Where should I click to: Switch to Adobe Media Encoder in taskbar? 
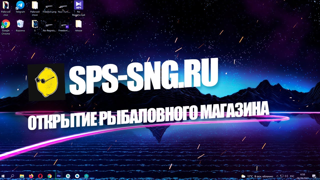[59, 176]
